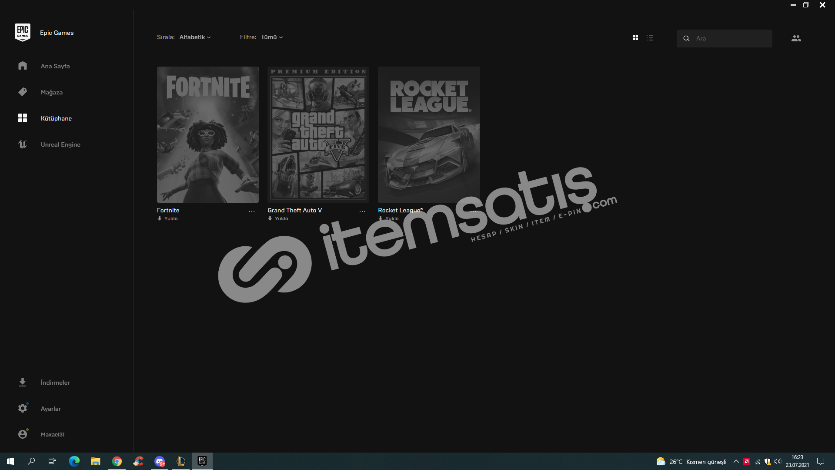Open Fortnite three-dot options menu
Image resolution: width=835 pixels, height=470 pixels.
pyautogui.click(x=252, y=211)
